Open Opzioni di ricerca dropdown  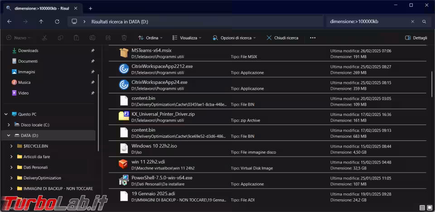pos(234,38)
